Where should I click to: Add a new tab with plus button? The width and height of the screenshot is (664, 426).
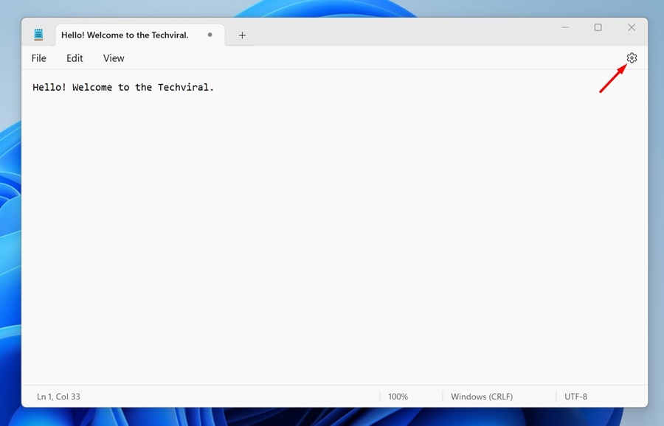tap(242, 35)
